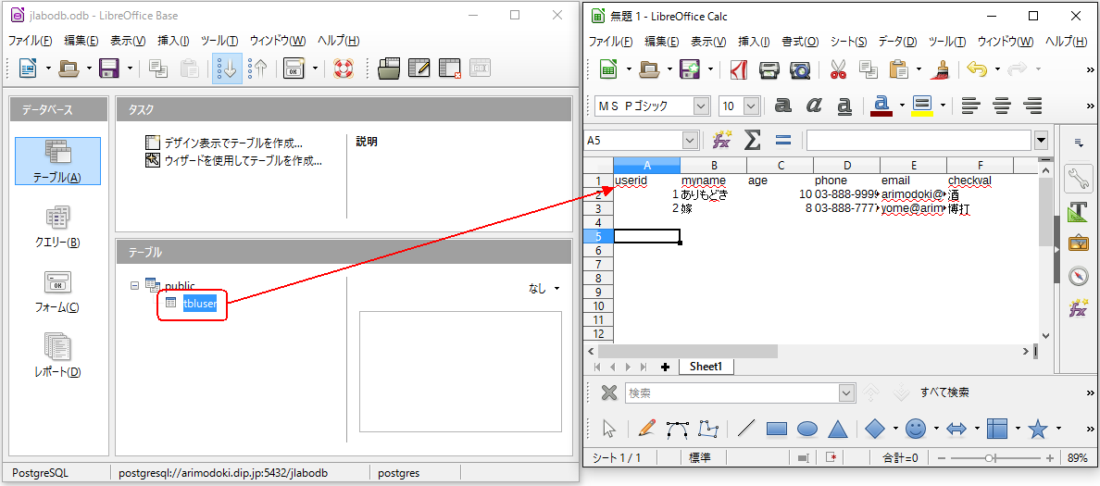1100x486 pixels.
Task: Open the Function Wizard beside the Name Box
Action: point(722,141)
